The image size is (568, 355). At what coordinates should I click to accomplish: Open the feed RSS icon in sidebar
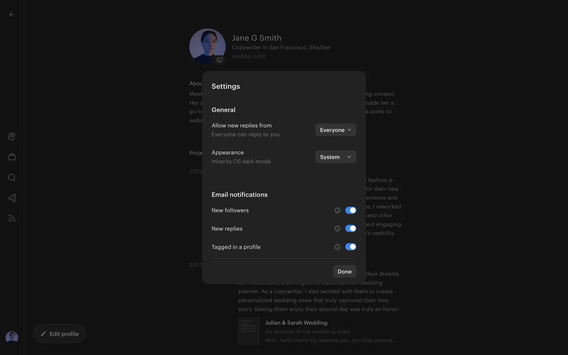point(12,219)
